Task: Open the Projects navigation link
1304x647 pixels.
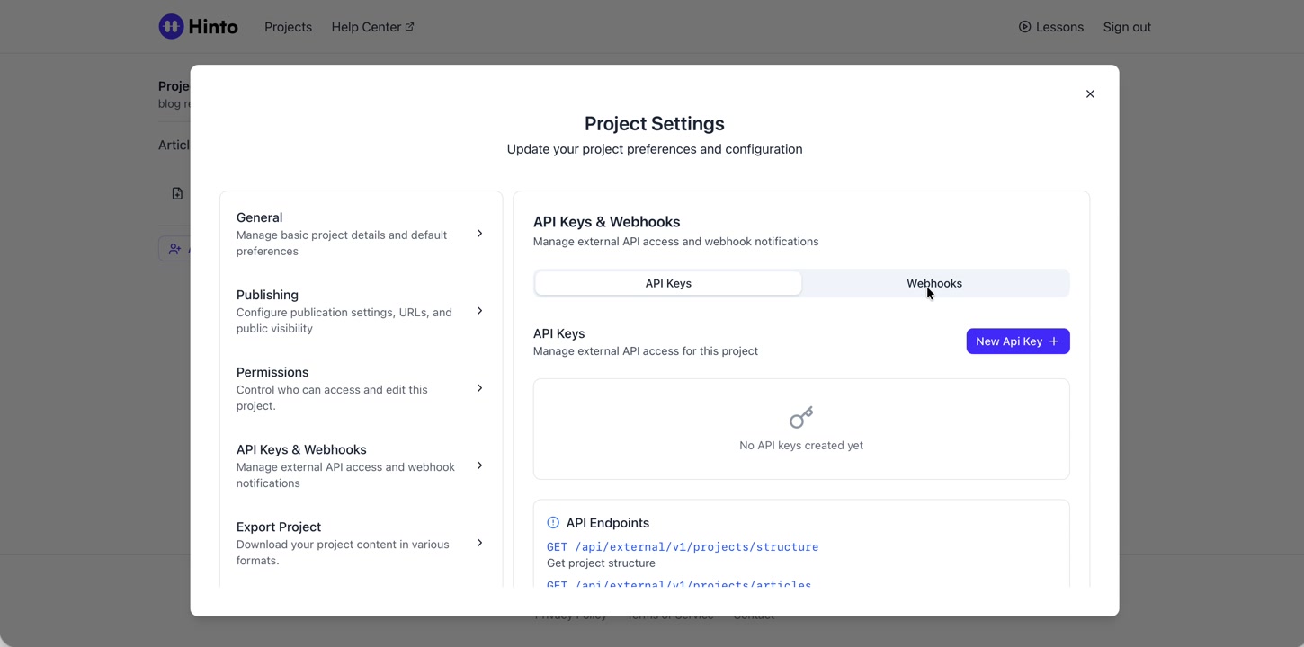Action: click(288, 27)
